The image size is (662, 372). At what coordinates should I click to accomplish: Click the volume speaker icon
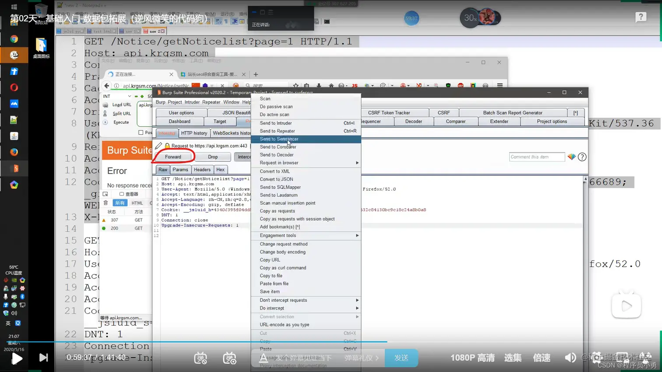tap(570, 358)
